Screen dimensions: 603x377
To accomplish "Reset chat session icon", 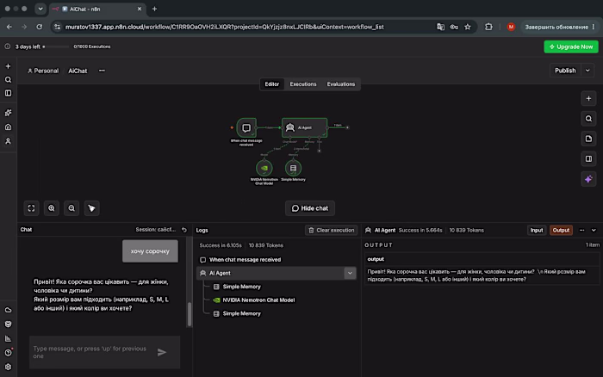I will 184,230.
